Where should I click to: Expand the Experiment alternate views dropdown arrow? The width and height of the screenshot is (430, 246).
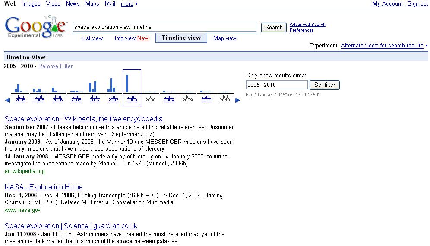(427, 46)
